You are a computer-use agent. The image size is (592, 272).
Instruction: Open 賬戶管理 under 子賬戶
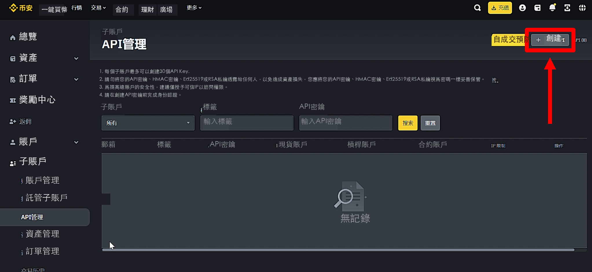tap(42, 180)
